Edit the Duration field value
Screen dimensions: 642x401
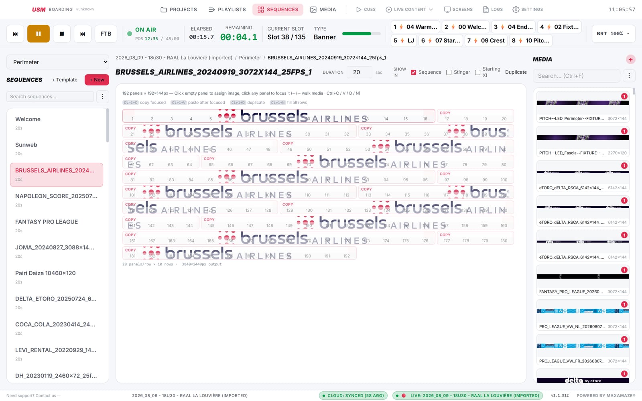[x=359, y=72]
